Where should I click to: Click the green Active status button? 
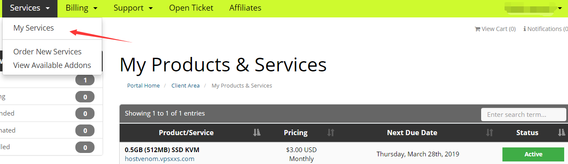533,154
